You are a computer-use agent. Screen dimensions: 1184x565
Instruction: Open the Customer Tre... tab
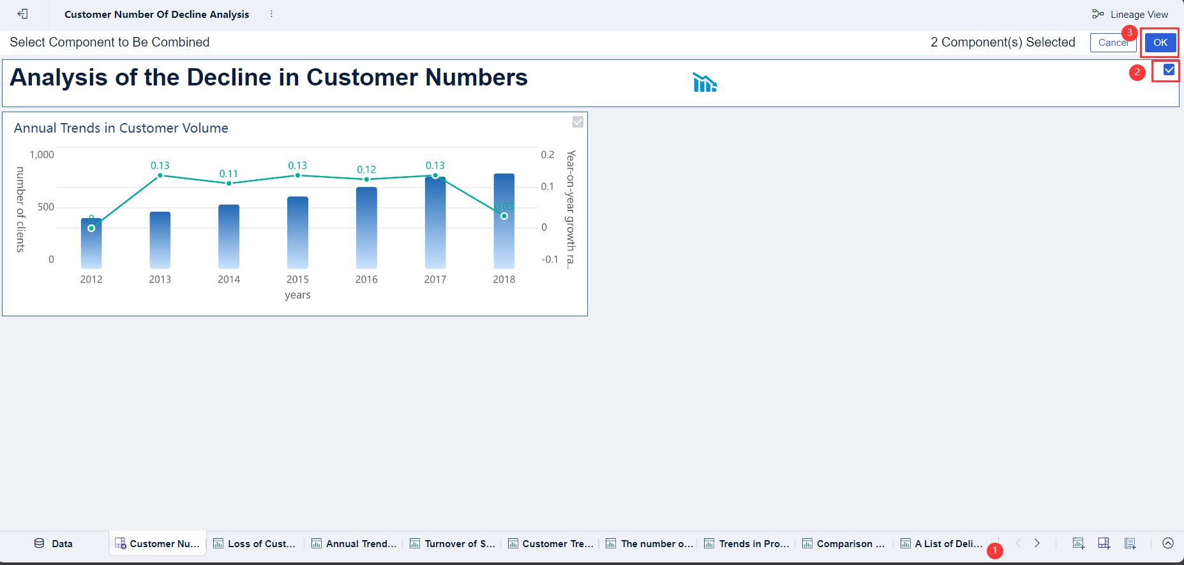(551, 543)
